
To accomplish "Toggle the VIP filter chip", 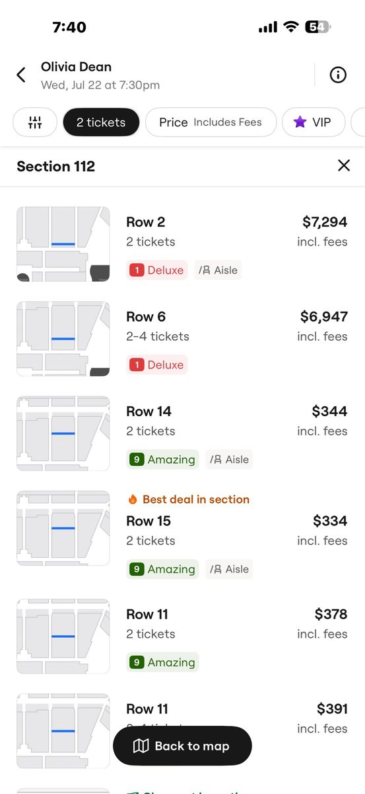I will [x=314, y=122].
